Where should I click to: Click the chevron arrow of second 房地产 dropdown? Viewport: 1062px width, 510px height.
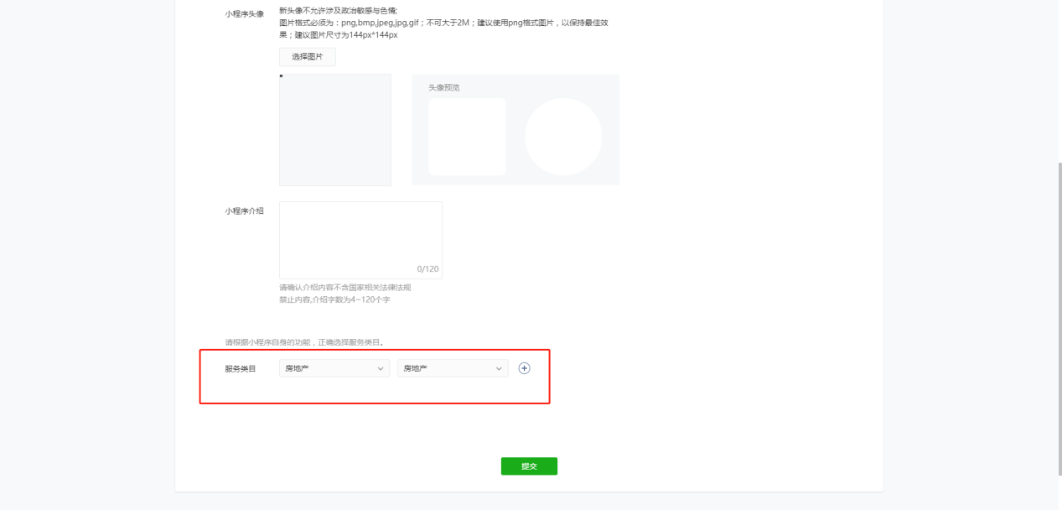coord(500,368)
